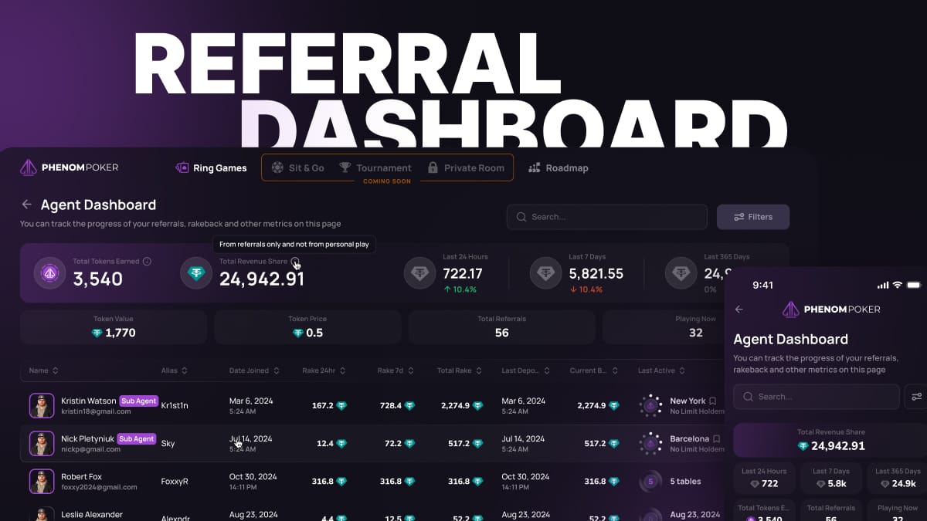The height and width of the screenshot is (521, 927).
Task: Click the Sub Agent badge on Nick Pletyniuk
Action: (136, 438)
